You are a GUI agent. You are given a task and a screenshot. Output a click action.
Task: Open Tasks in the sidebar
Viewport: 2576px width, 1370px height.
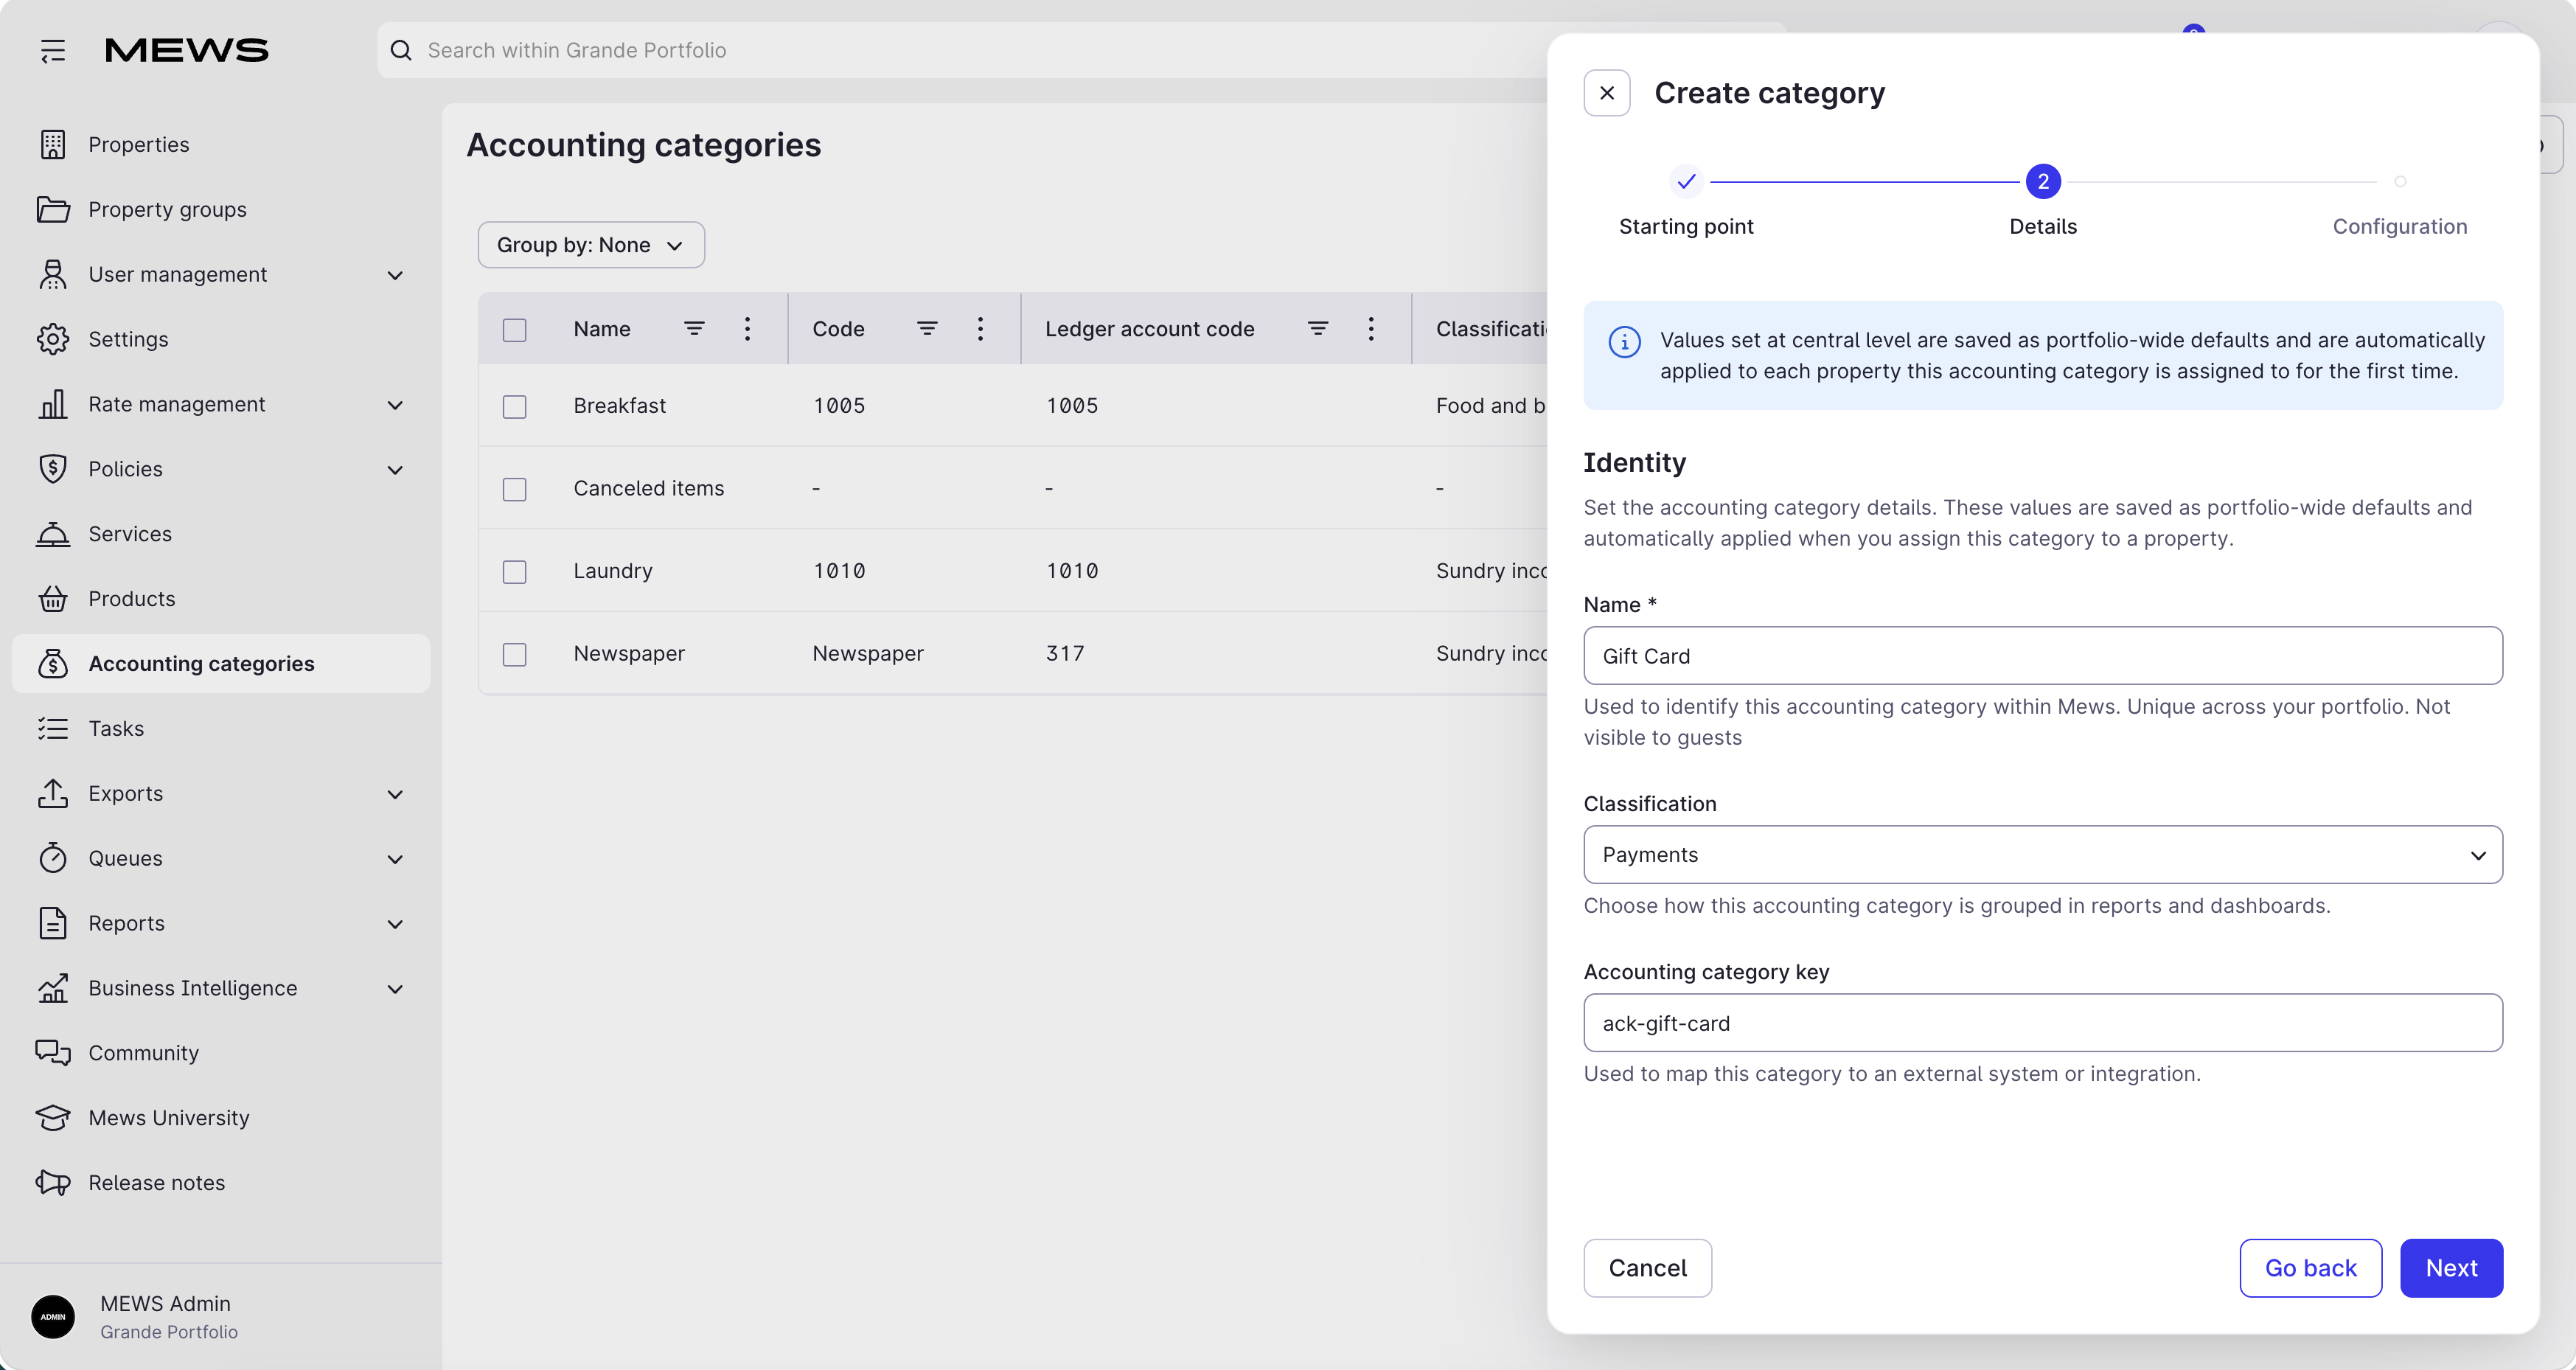[221, 728]
